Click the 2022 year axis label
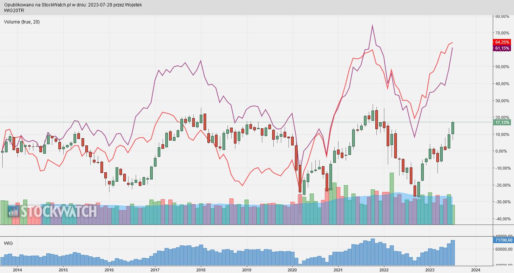 pos(384,270)
